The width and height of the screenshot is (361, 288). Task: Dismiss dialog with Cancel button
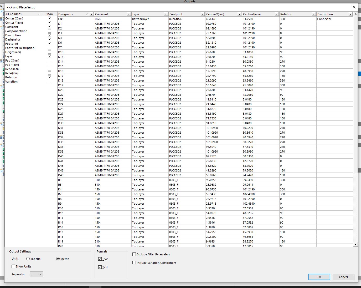click(343, 277)
